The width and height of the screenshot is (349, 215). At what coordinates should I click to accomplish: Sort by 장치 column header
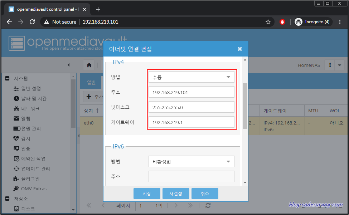91,111
